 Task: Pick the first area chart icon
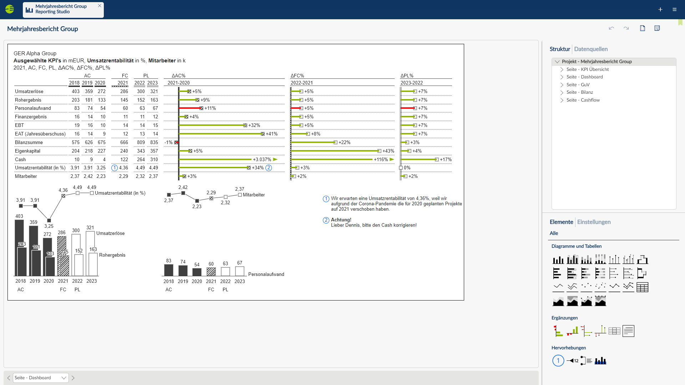pos(558,301)
